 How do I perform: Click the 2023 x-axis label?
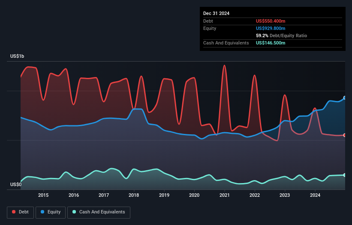coord(285,195)
